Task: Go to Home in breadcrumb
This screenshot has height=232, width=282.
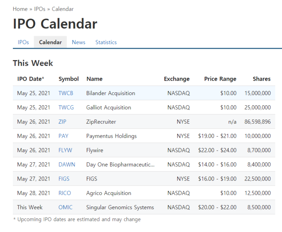Action: (20, 9)
